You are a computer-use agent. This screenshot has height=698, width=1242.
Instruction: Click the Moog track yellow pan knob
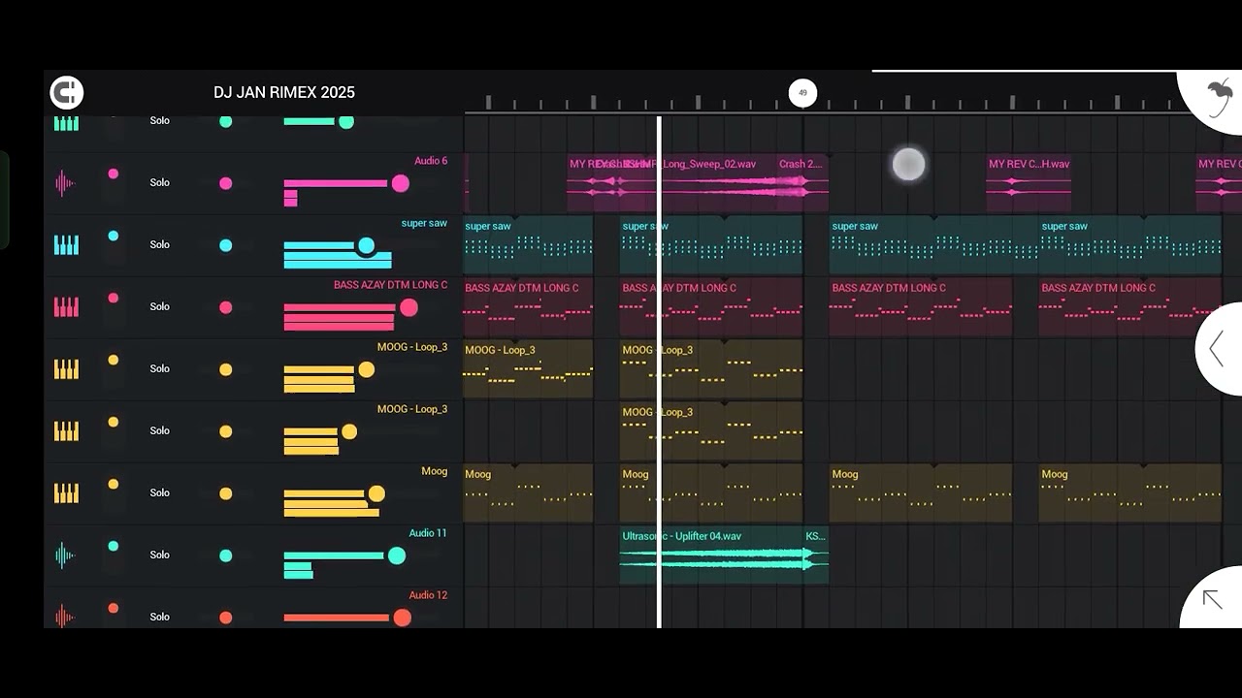click(226, 493)
